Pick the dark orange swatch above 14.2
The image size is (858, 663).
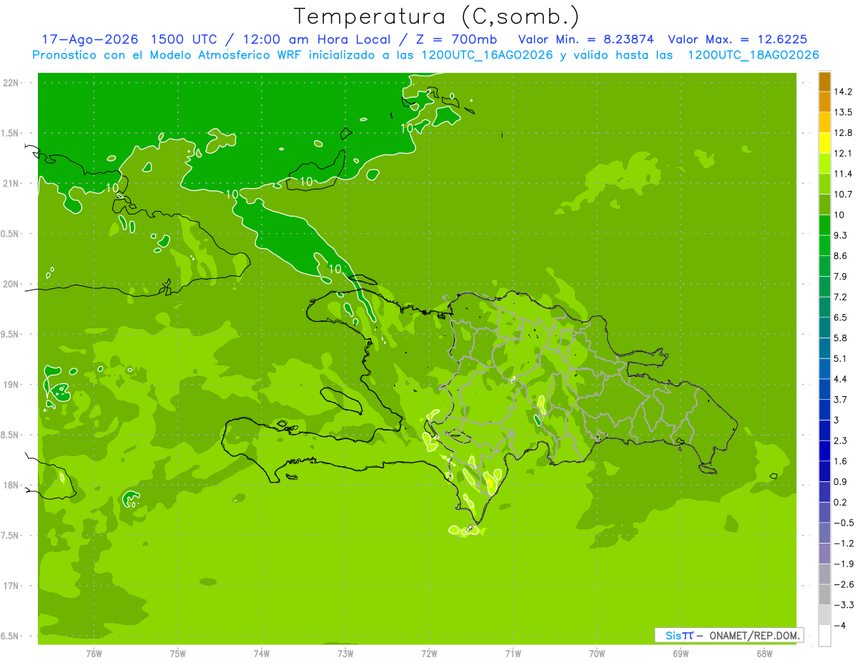coord(824,82)
